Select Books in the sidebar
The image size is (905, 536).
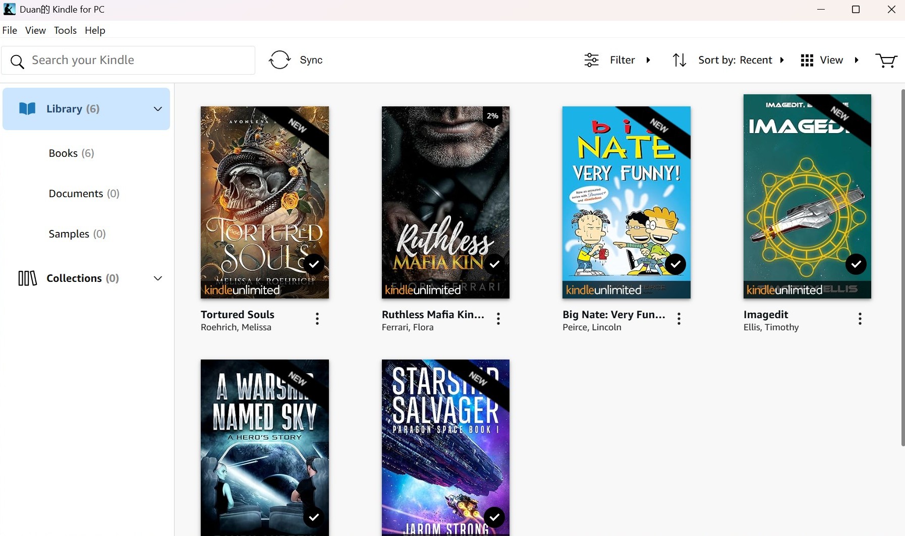tap(63, 153)
